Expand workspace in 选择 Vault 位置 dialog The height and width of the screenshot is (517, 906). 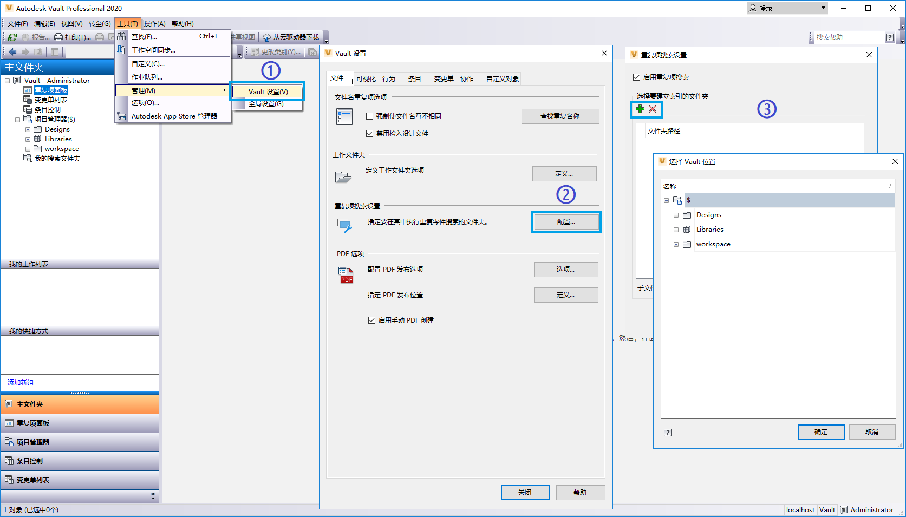coord(676,244)
